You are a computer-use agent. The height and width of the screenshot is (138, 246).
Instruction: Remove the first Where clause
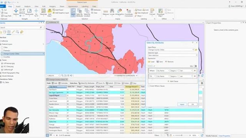point(195,71)
